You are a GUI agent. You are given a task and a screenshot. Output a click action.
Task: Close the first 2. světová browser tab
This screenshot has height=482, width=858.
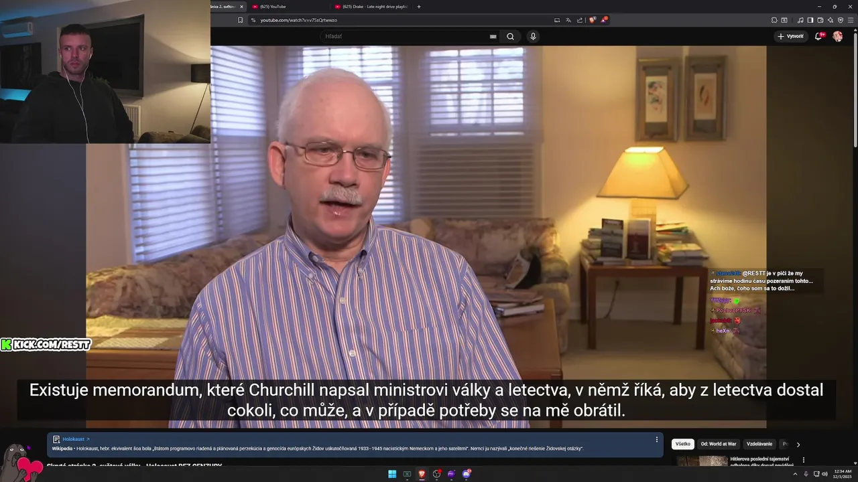tap(242, 7)
